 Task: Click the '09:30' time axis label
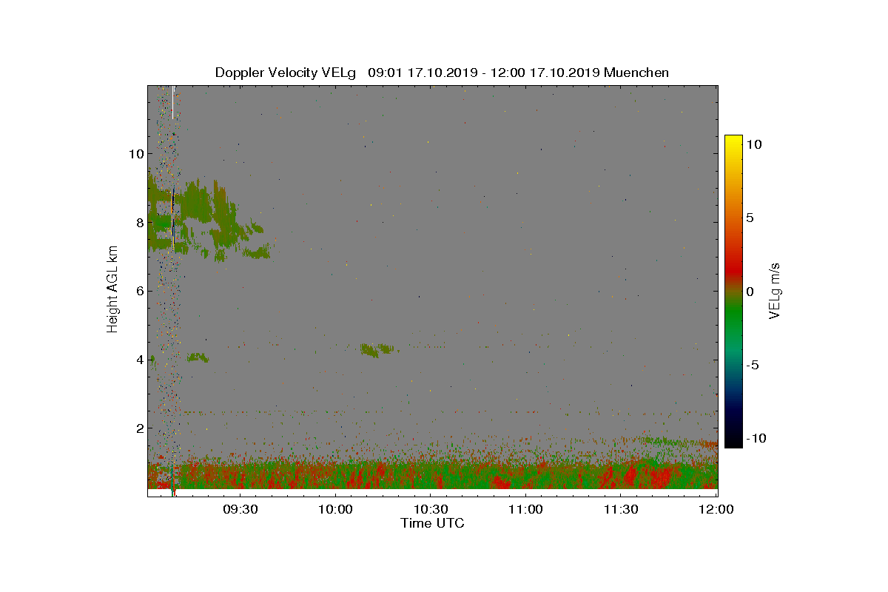click(240, 510)
